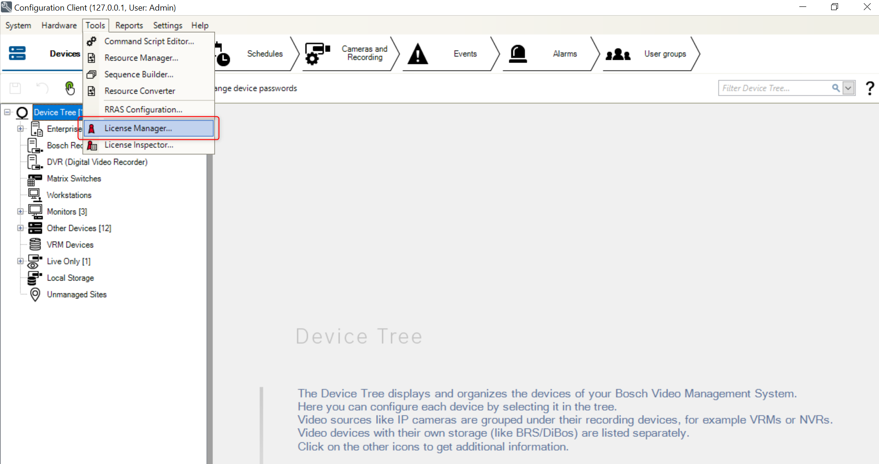Expand the Enterprise node
Screen dimensions: 879x464
click(20, 129)
